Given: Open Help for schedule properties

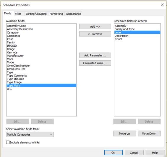Looking at the screenshot, I should [155, 153].
